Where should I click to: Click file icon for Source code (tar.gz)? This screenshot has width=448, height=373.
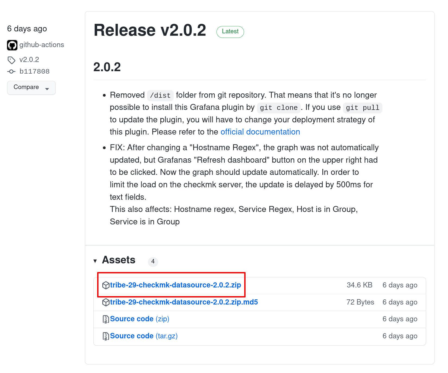point(106,336)
